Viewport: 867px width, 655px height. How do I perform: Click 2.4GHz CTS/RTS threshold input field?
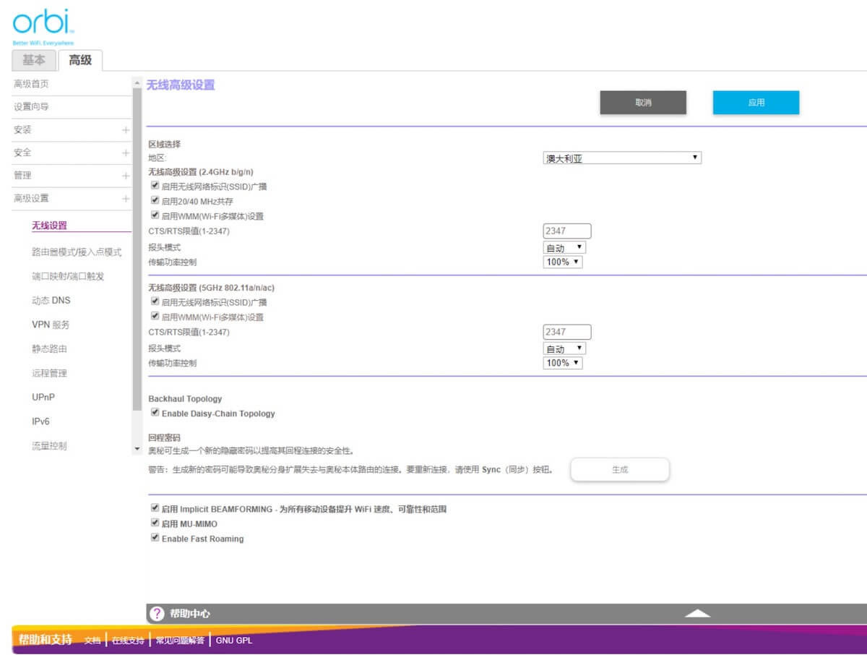[566, 231]
